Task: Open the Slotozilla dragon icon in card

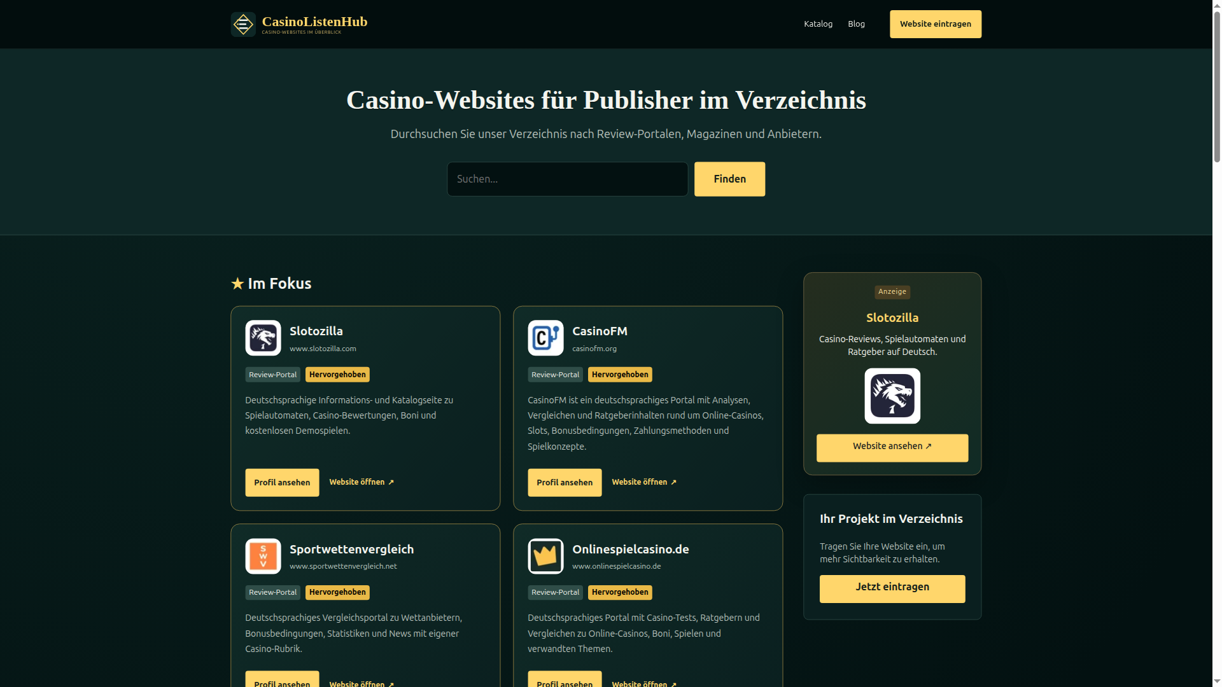Action: [x=263, y=338]
